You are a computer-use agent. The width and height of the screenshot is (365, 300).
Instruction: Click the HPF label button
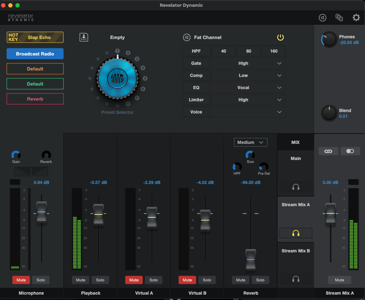(196, 51)
